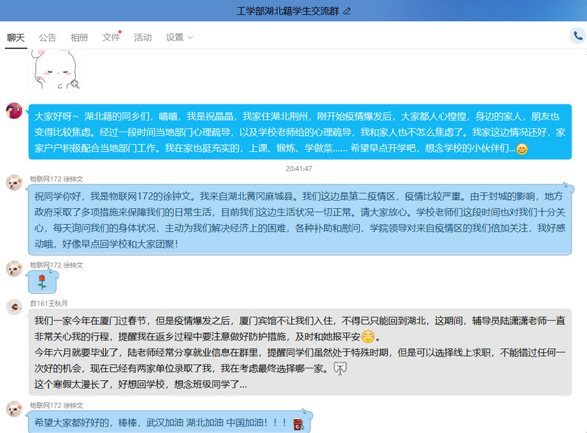
Task: Click the avatar of 自161王秋月
Action: [13, 307]
